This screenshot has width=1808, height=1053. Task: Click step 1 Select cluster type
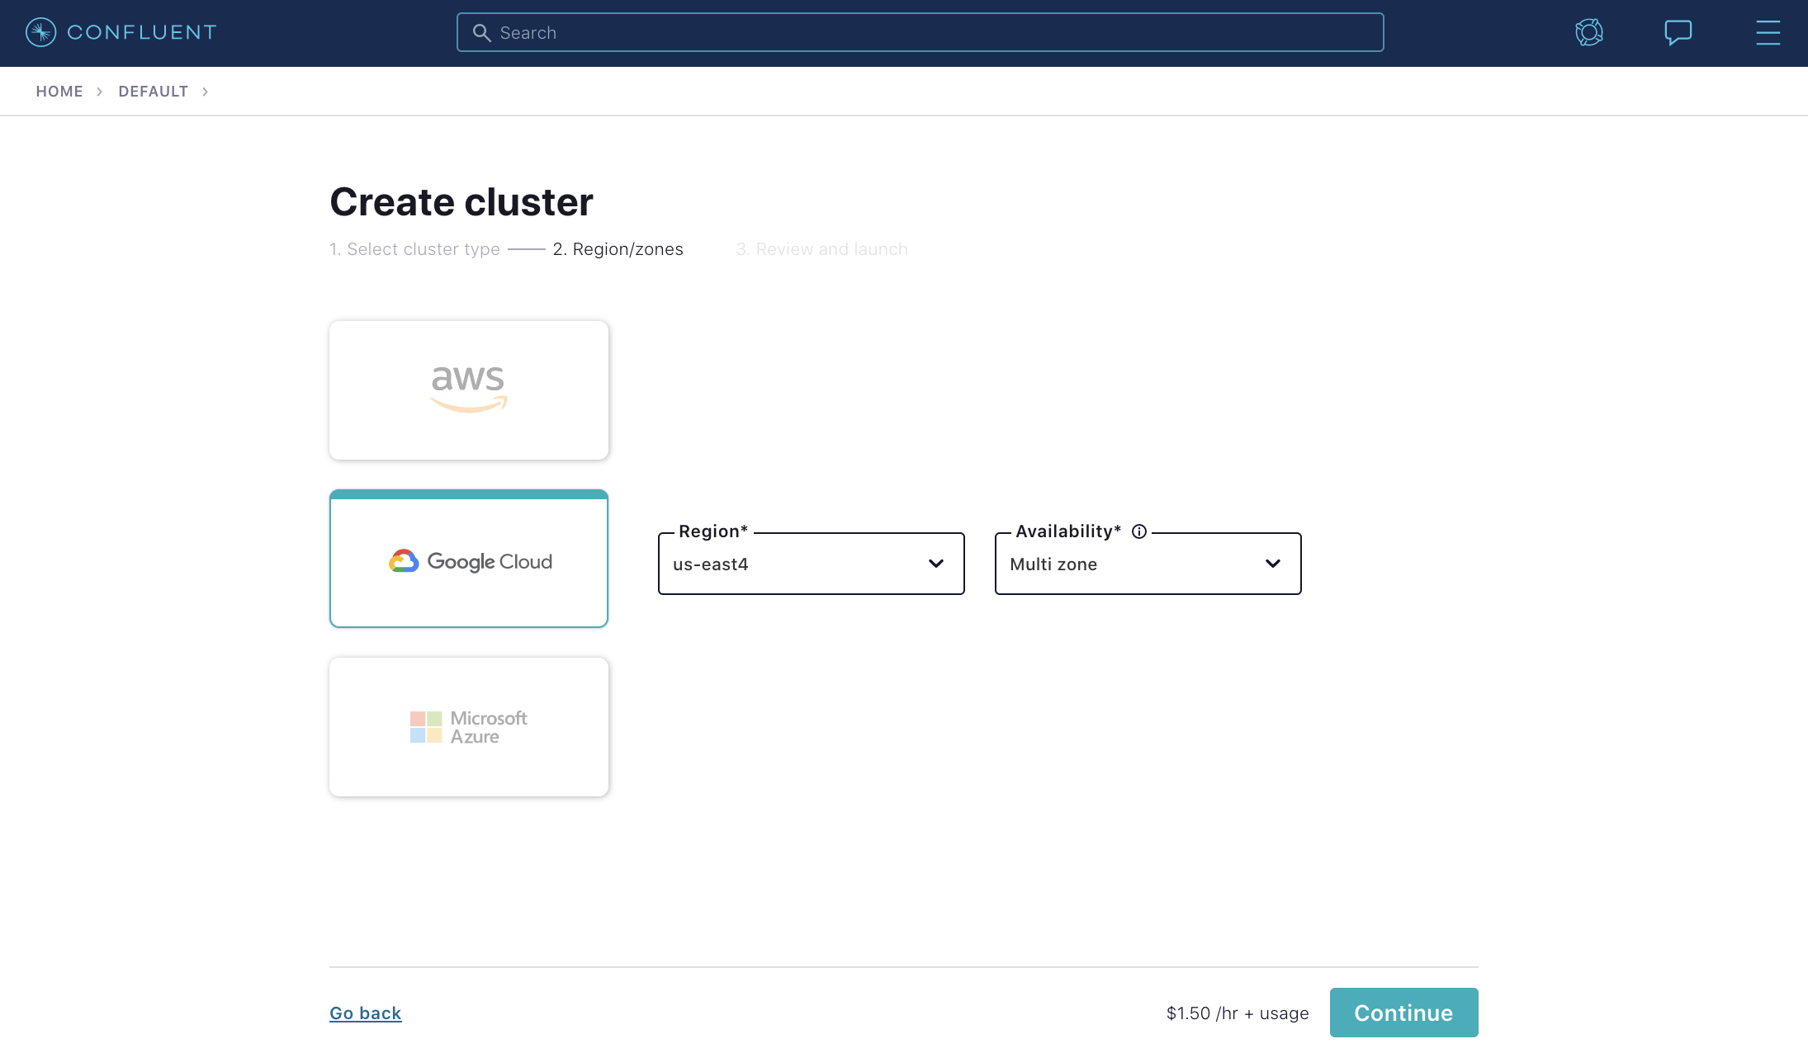[x=414, y=249]
